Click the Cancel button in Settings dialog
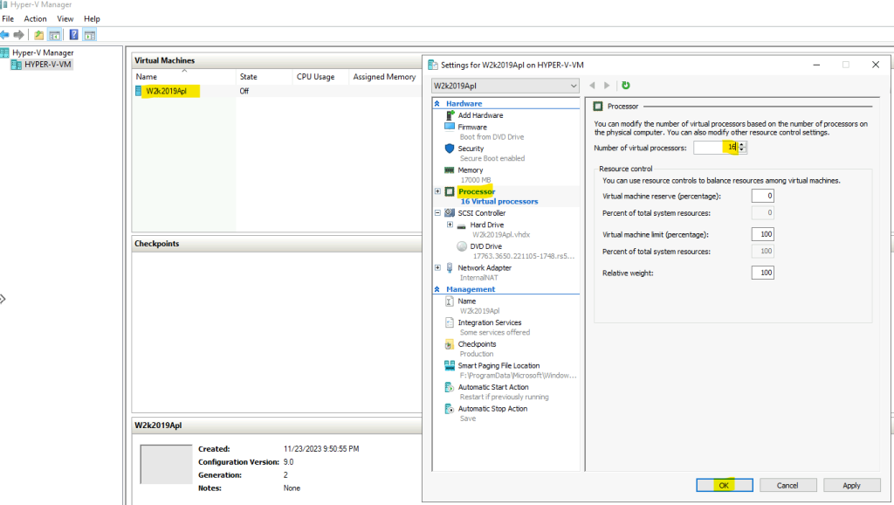The width and height of the screenshot is (894, 505). (x=787, y=486)
